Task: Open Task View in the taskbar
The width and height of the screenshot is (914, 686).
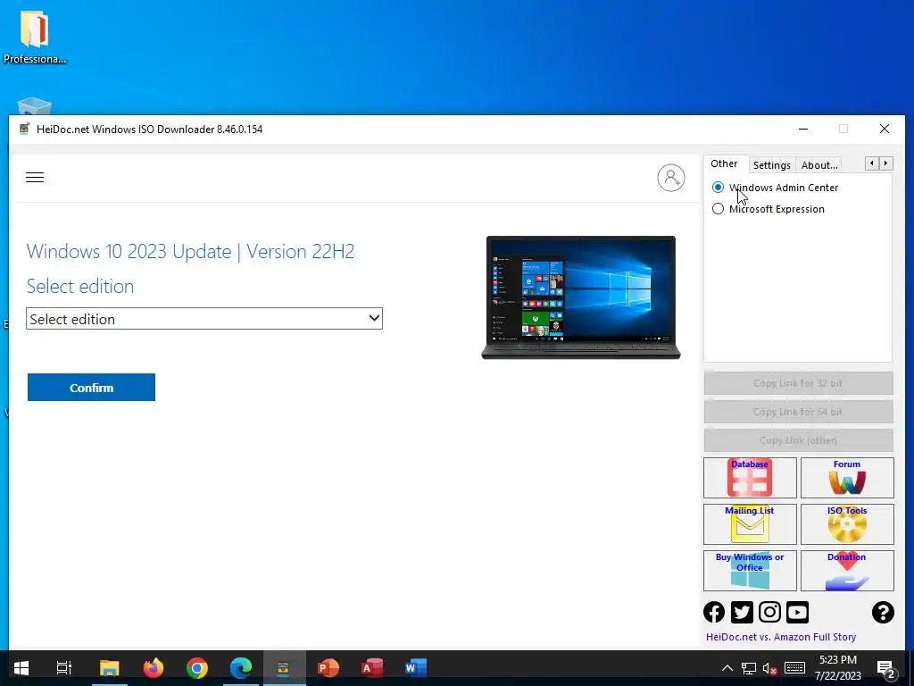Action: click(64, 668)
